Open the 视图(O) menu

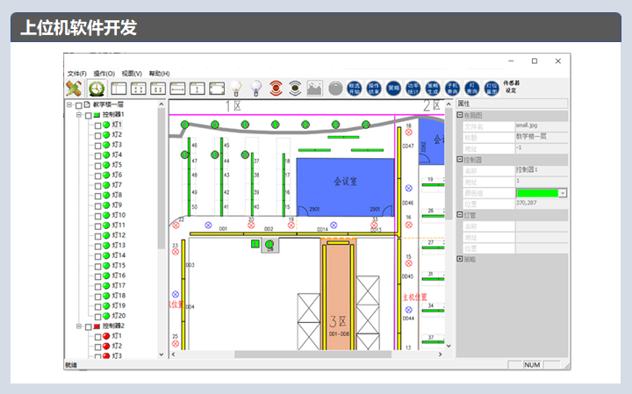pos(132,73)
